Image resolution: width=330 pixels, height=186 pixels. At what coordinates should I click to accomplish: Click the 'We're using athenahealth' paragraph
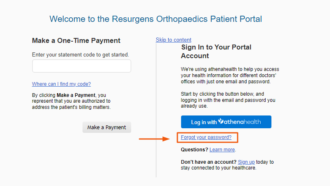230,75
